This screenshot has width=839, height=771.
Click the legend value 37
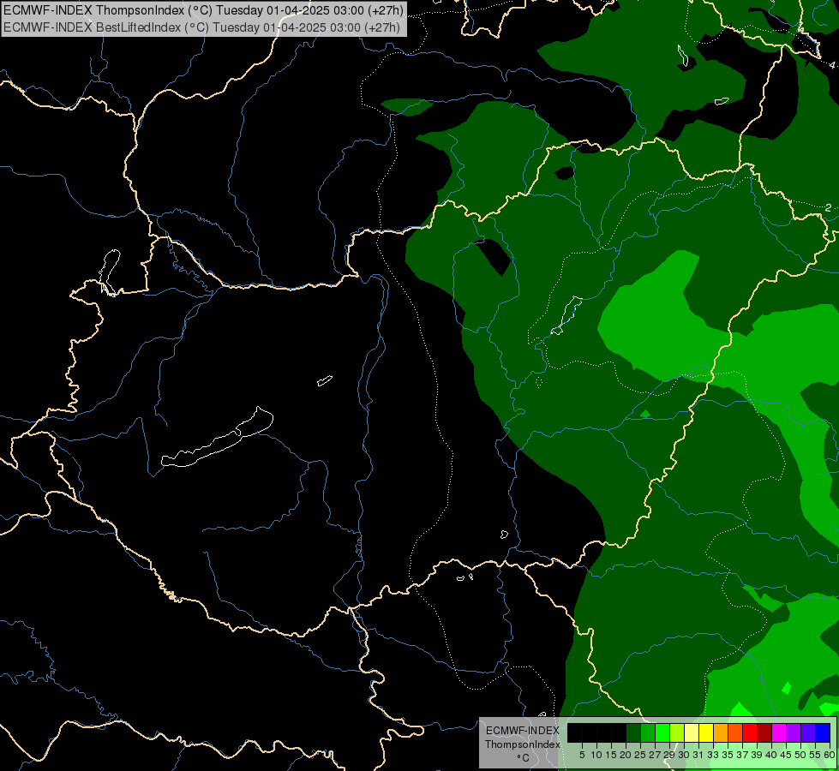742,755
